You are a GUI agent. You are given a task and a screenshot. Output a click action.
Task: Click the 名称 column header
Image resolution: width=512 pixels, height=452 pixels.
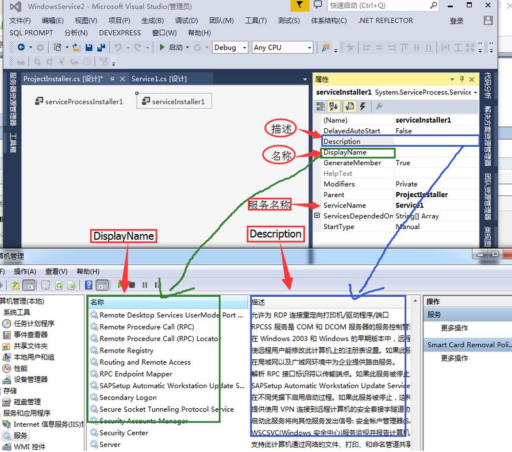(x=168, y=302)
